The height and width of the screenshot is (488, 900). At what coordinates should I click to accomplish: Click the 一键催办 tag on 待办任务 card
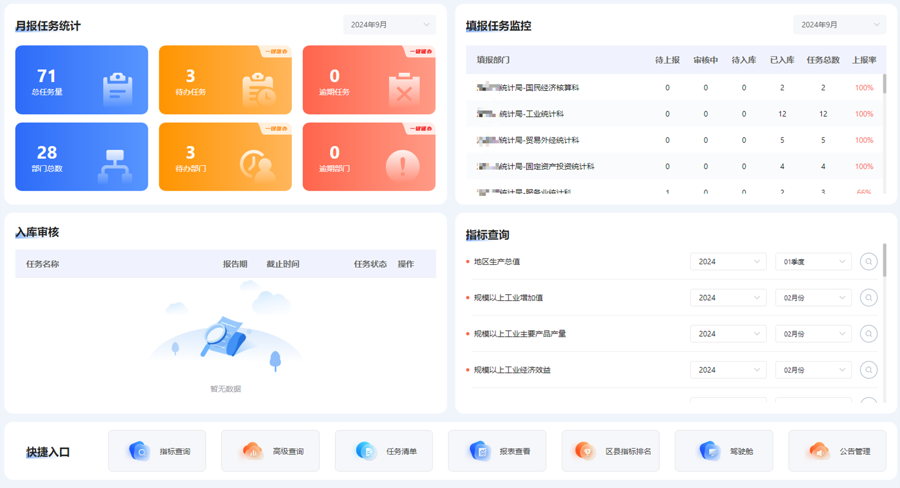[276, 52]
